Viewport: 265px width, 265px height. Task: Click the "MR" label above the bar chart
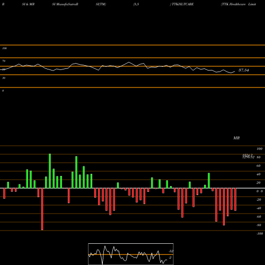point(236,138)
